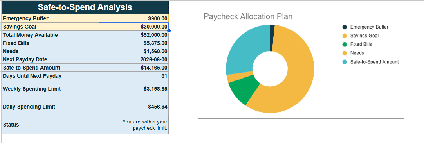Click the Daily Spending Limit label

coord(50,107)
